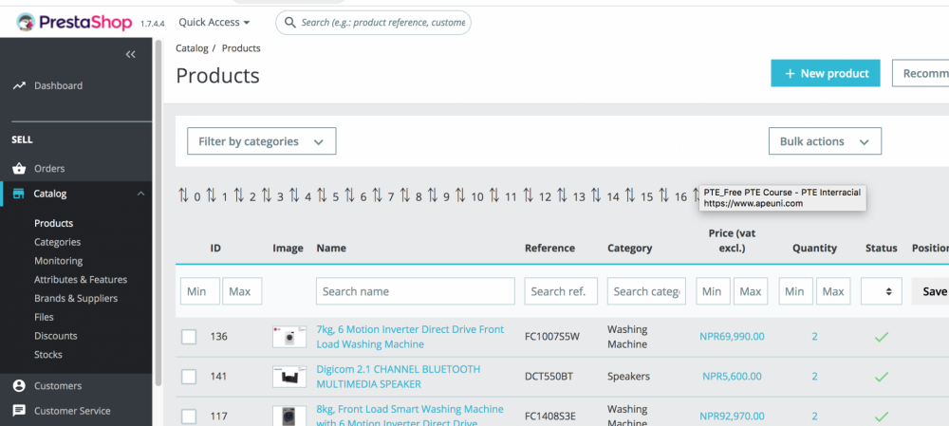Go to Attributes & Features
The width and height of the screenshot is (949, 426).
coord(81,280)
